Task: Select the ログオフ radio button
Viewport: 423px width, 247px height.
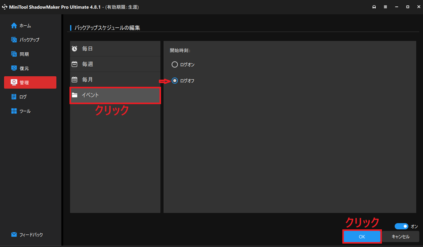Action: [175, 81]
